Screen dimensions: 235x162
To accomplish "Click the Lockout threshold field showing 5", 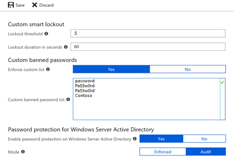I will tap(148, 33).
